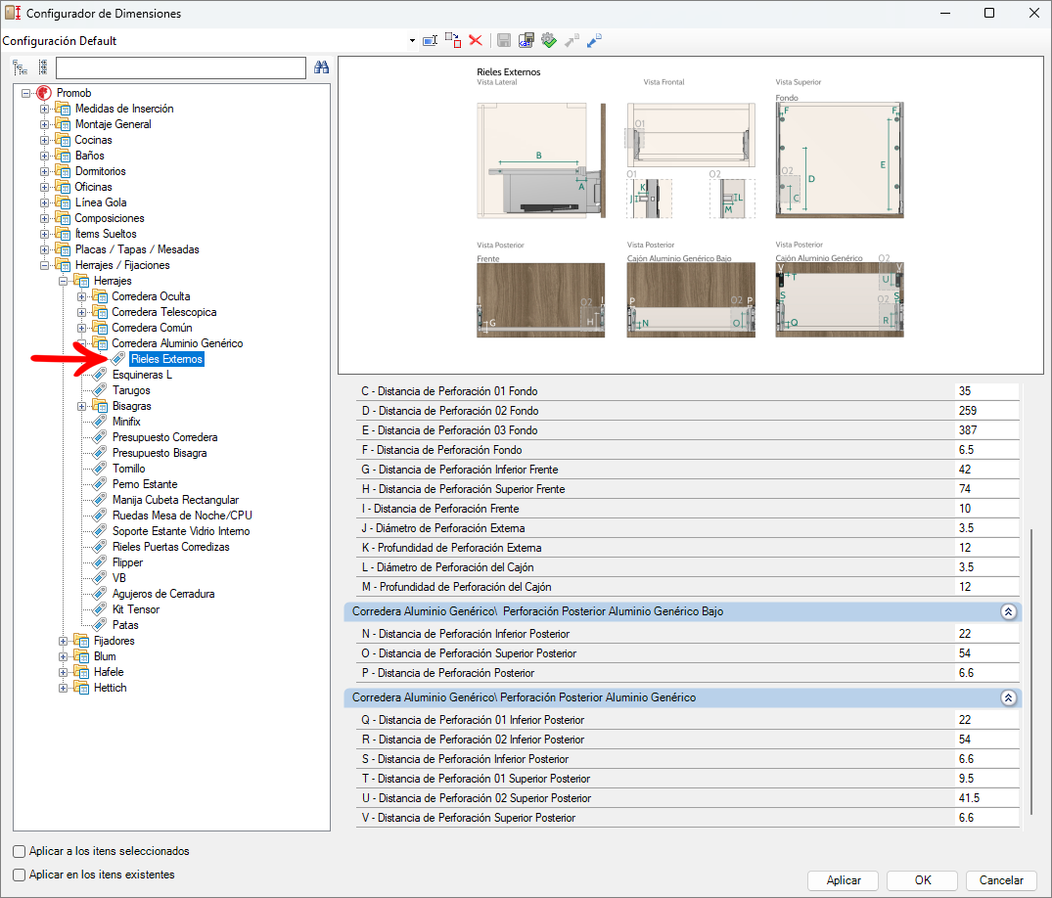Expand the Fijadores node

click(x=63, y=641)
